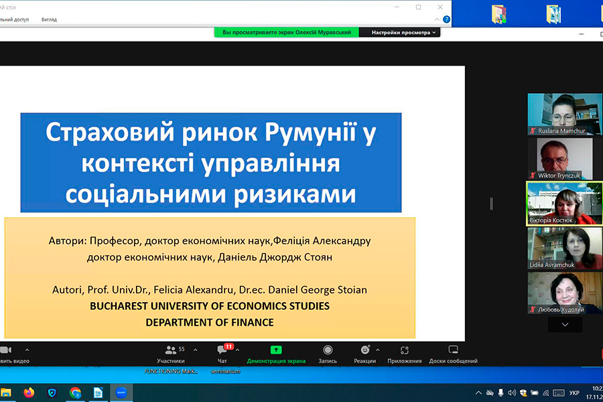Open Reactions (Реакции) smiley icon
The image size is (603, 402).
coord(364,354)
